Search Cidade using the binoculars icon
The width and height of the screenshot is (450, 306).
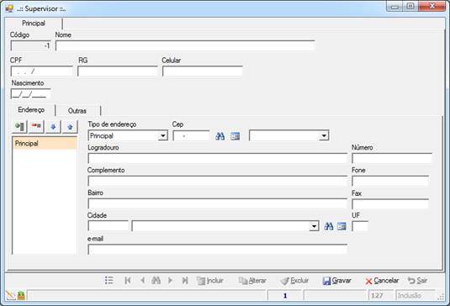pos(329,226)
